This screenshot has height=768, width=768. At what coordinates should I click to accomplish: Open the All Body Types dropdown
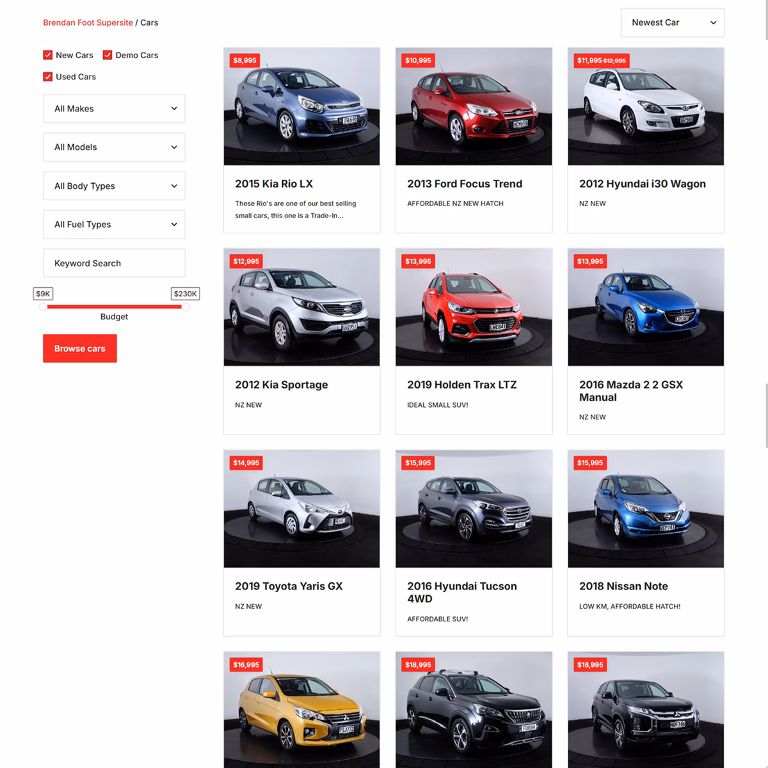click(114, 186)
